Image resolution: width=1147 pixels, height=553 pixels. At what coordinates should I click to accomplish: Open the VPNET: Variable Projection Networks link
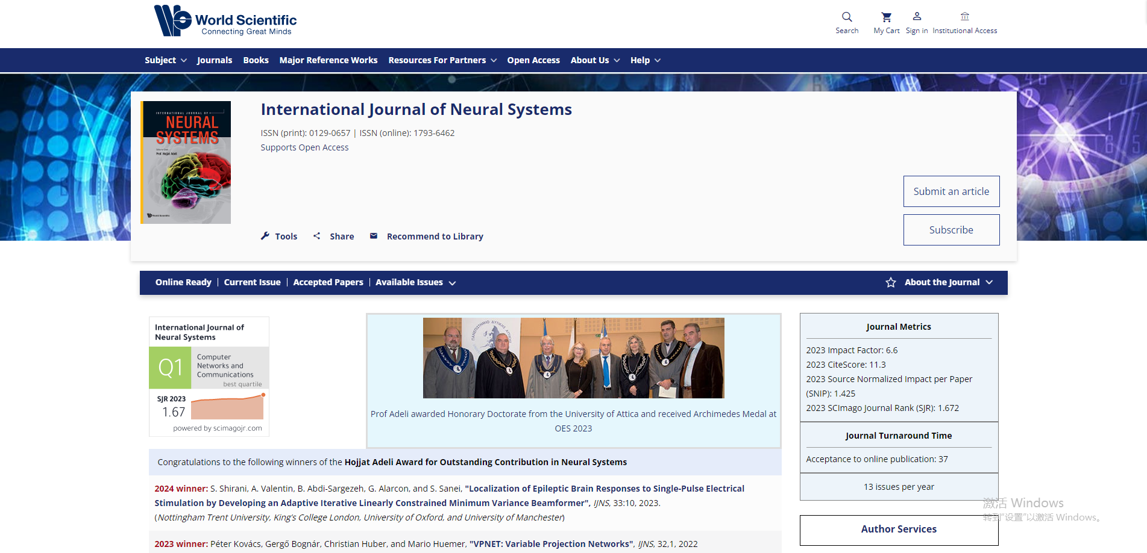552,544
